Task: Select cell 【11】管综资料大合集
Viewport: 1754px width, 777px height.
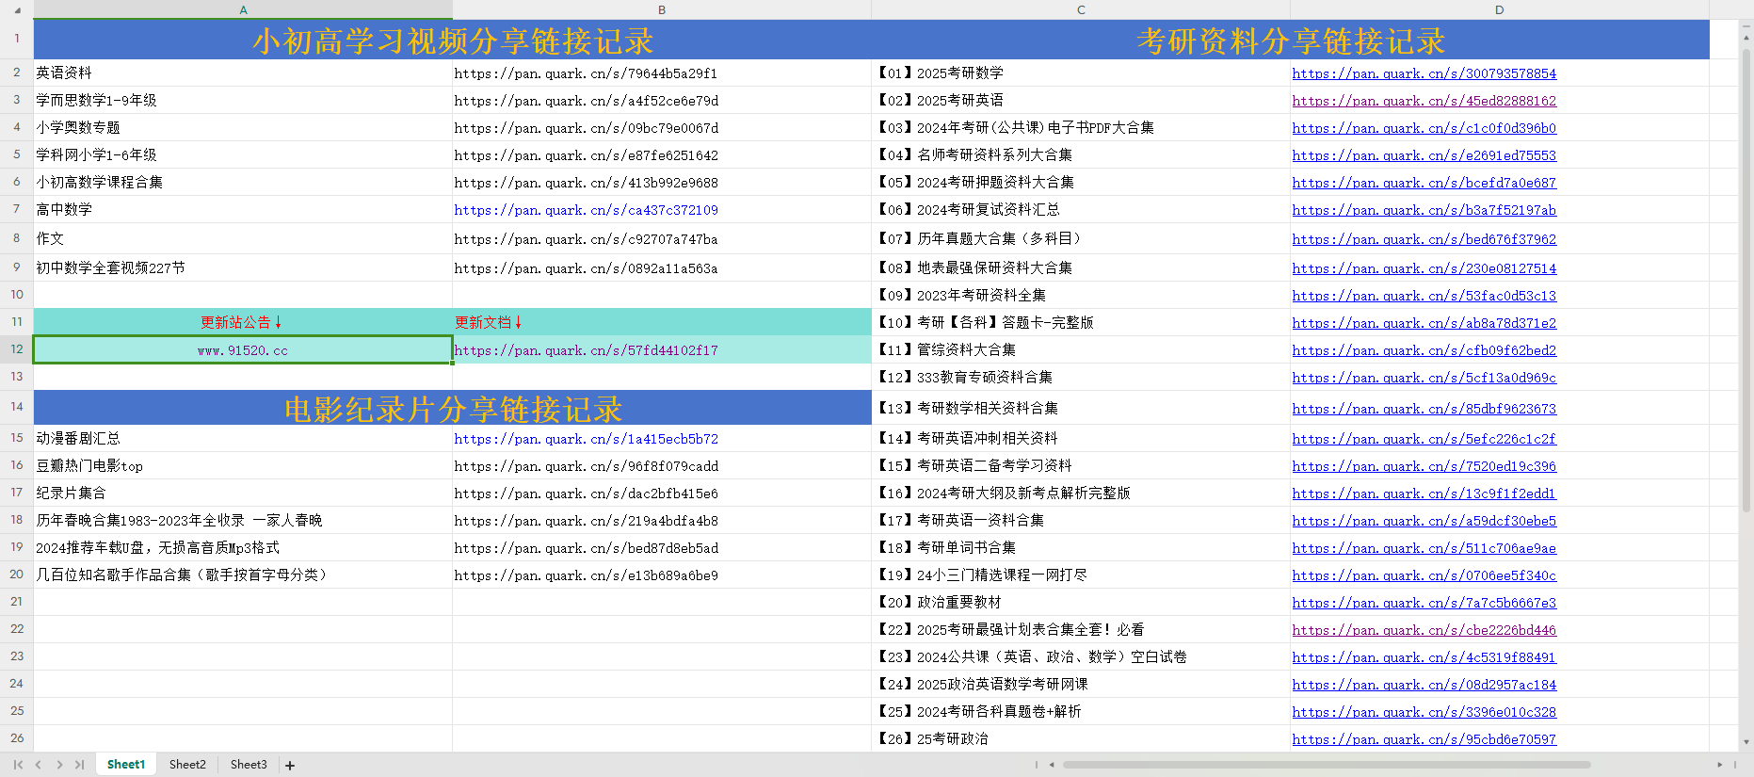Action: [1081, 349]
